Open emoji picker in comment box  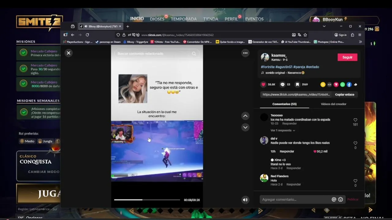click(x=341, y=200)
